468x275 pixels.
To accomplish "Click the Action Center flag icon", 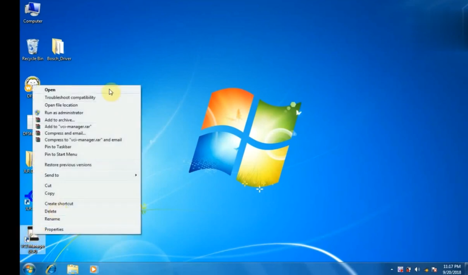I will click(x=434, y=270).
